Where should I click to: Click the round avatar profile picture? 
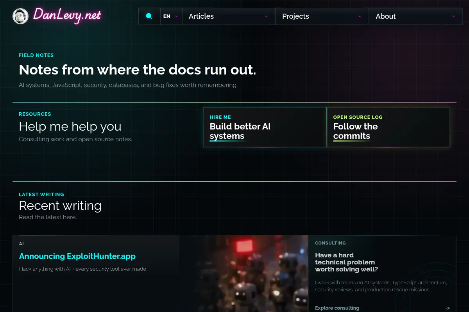point(20,16)
